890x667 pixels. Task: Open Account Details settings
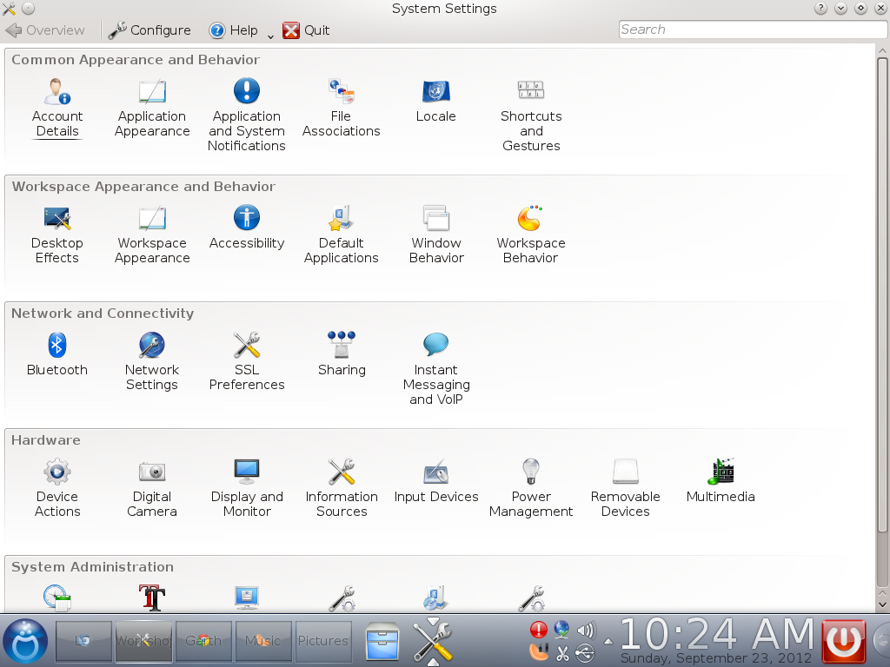coord(57,109)
